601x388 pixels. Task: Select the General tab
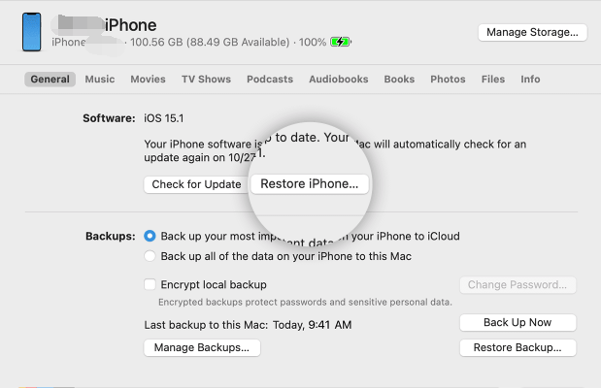click(50, 79)
